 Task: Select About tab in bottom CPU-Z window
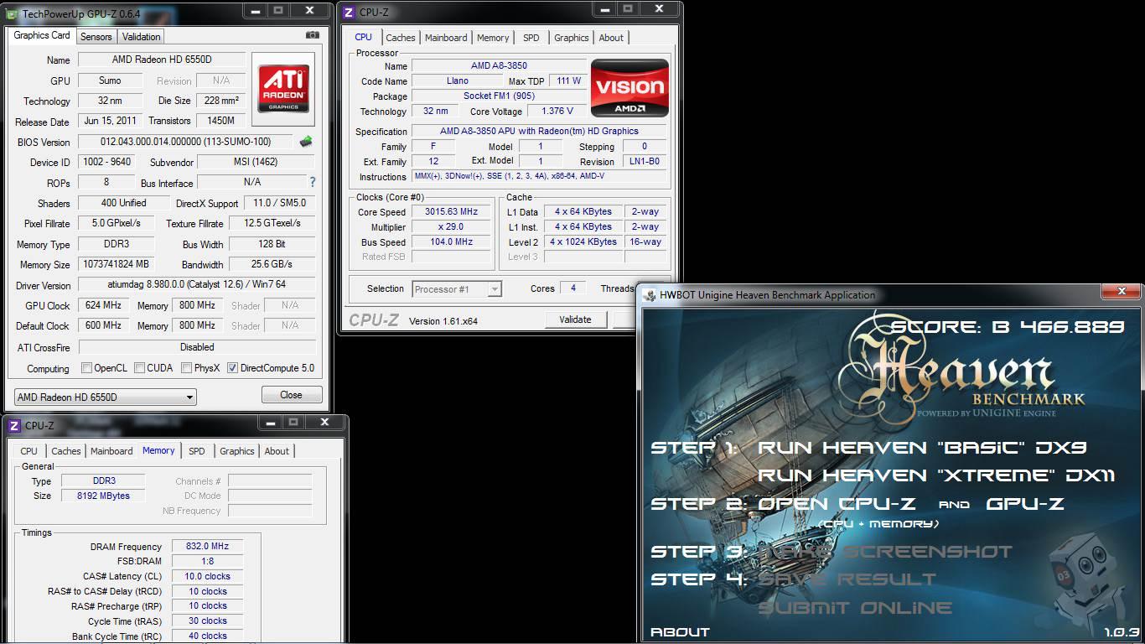(x=277, y=451)
